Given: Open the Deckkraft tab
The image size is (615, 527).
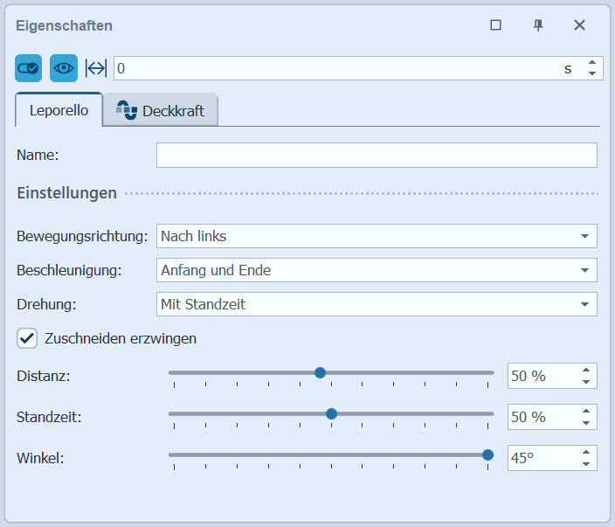Looking at the screenshot, I should point(161,111).
